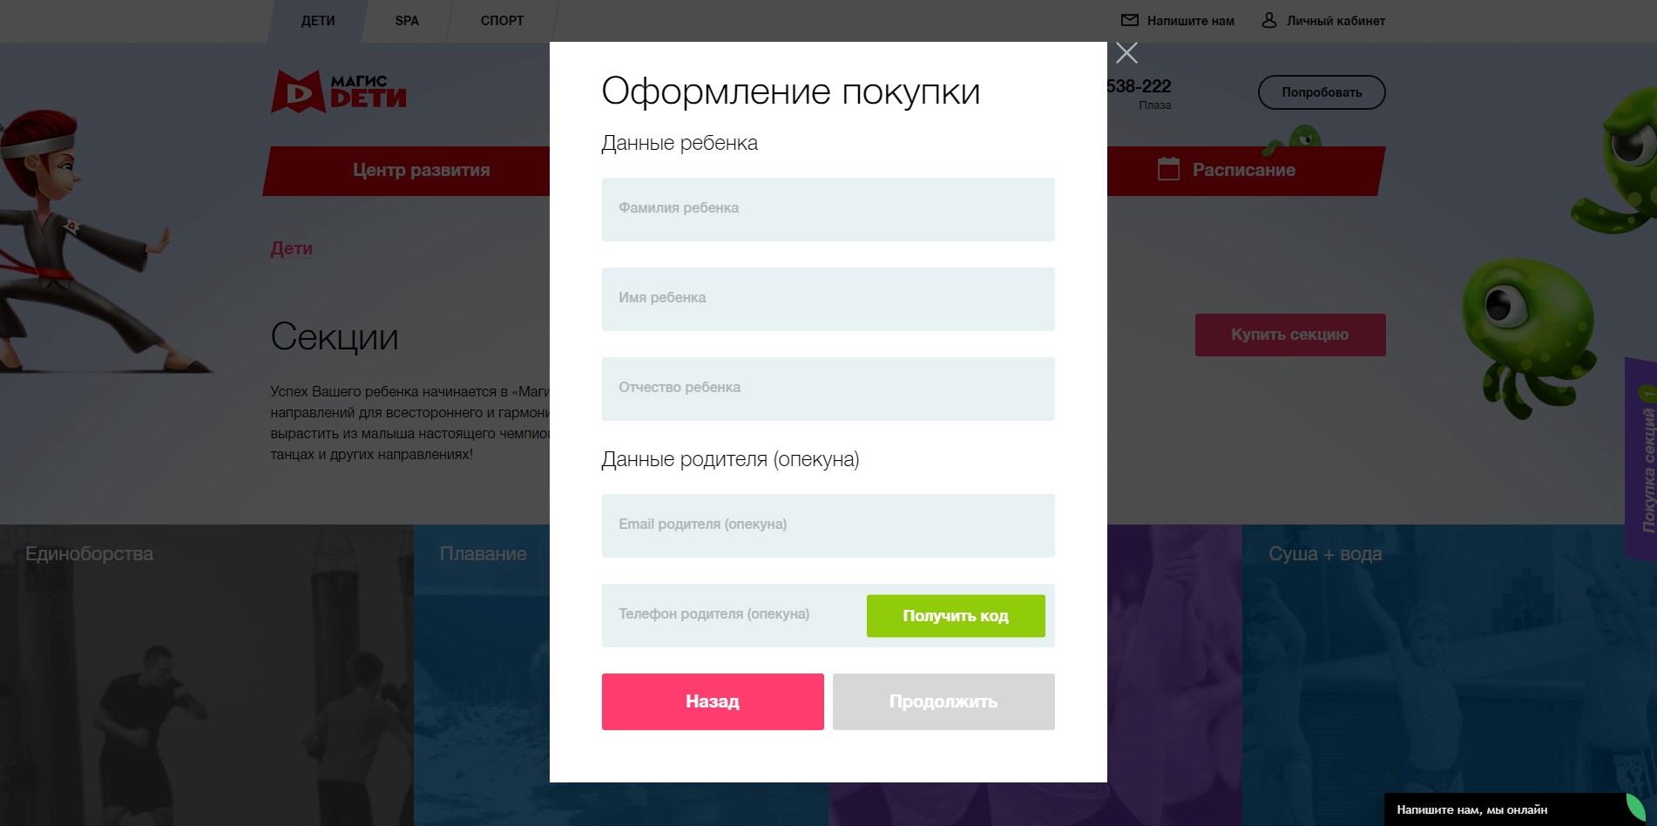
Task: Click the Дети breadcrumb link
Action: click(291, 248)
